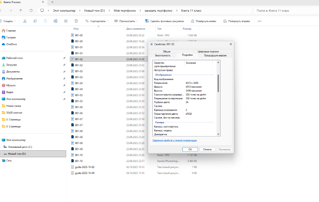Image resolution: width=319 pixels, height=202 pixels.
Task: Select Локальный диск (C:) in navigation tree
Action: click(20, 147)
